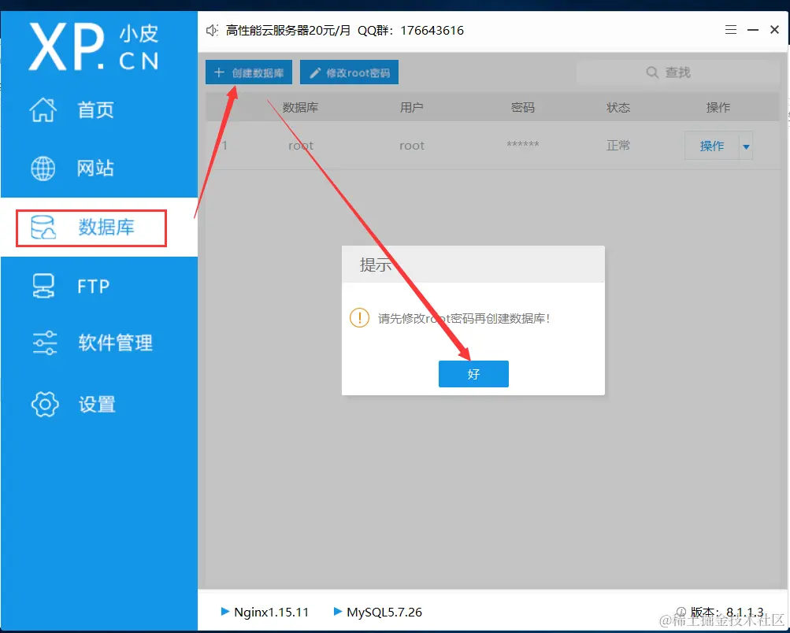The width and height of the screenshot is (790, 633).
Task: Open the 设置 menu item
Action: [x=98, y=405]
